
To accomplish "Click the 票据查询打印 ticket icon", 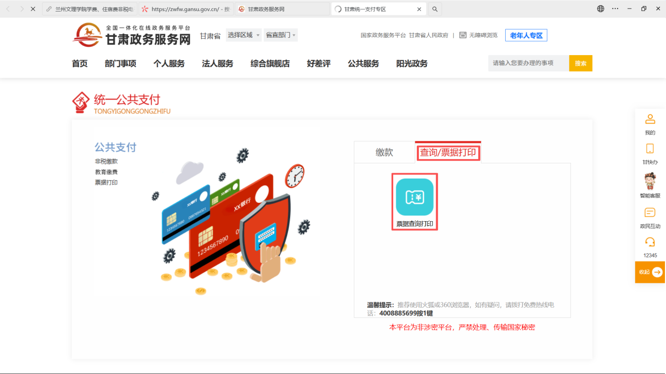I will tap(414, 197).
